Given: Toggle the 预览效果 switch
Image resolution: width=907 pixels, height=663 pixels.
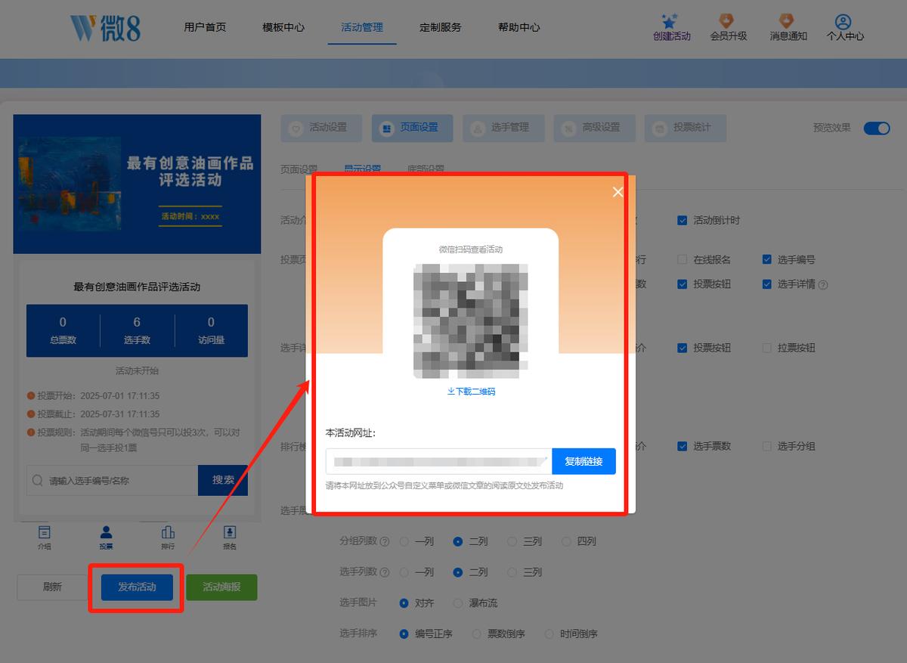Looking at the screenshot, I should point(877,128).
